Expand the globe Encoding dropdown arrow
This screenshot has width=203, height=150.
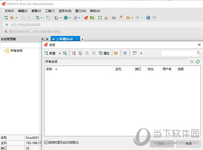click(70, 18)
